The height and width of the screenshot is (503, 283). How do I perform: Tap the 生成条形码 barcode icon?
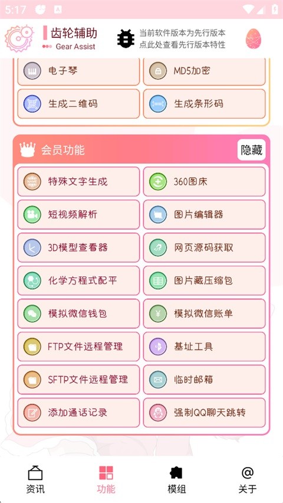(158, 104)
